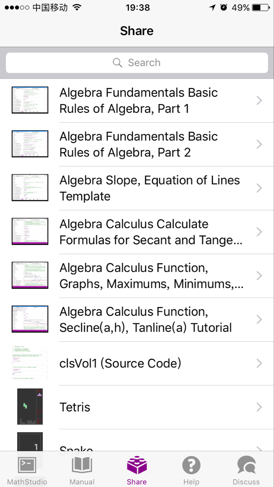274x487 pixels.
Task: Switch to the Discuss tab
Action: [246, 469]
